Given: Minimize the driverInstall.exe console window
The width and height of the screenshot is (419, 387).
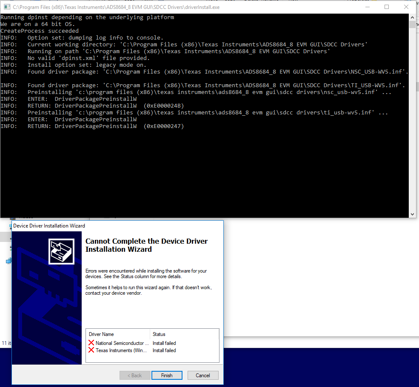Looking at the screenshot, I should point(368,7).
